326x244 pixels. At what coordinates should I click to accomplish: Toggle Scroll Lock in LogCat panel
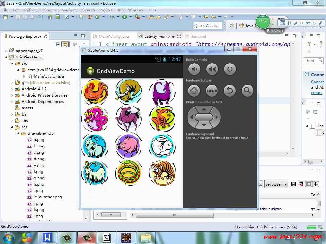pos(316,184)
